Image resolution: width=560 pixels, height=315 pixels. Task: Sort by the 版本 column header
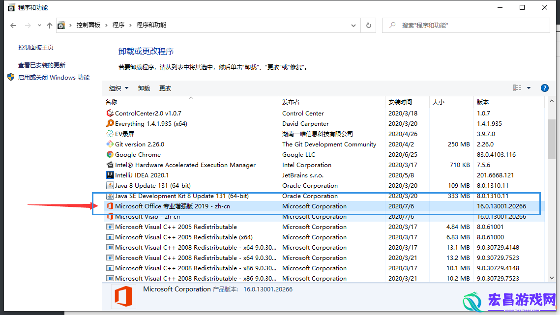(x=482, y=102)
